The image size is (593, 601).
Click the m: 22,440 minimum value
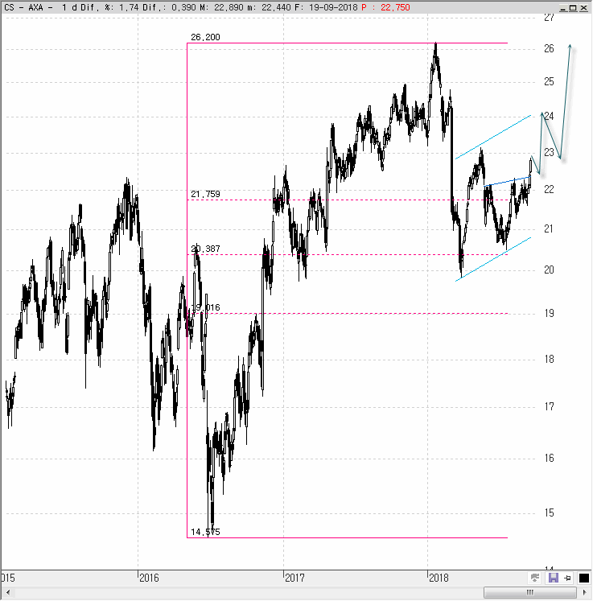pos(269,7)
